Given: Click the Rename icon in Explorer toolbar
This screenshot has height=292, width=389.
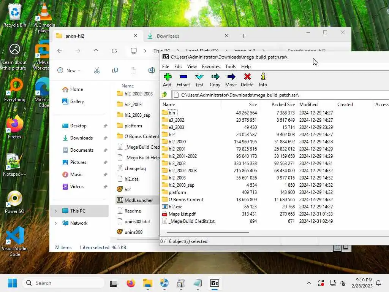Looking at the screenshot, I should pyautogui.click(x=151, y=70).
